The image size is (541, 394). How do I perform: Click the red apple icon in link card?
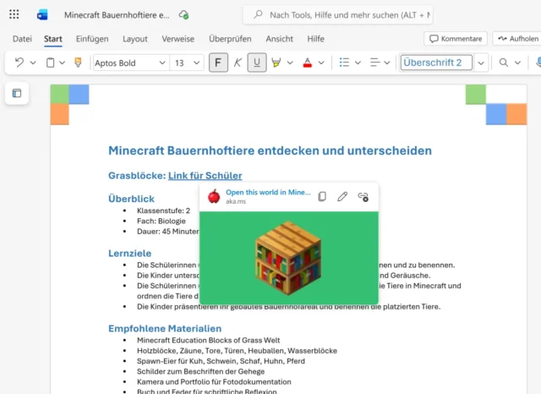tap(214, 196)
